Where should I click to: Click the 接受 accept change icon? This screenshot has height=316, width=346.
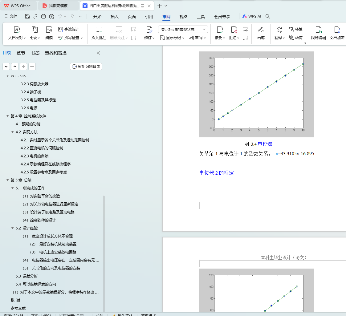click(220, 30)
